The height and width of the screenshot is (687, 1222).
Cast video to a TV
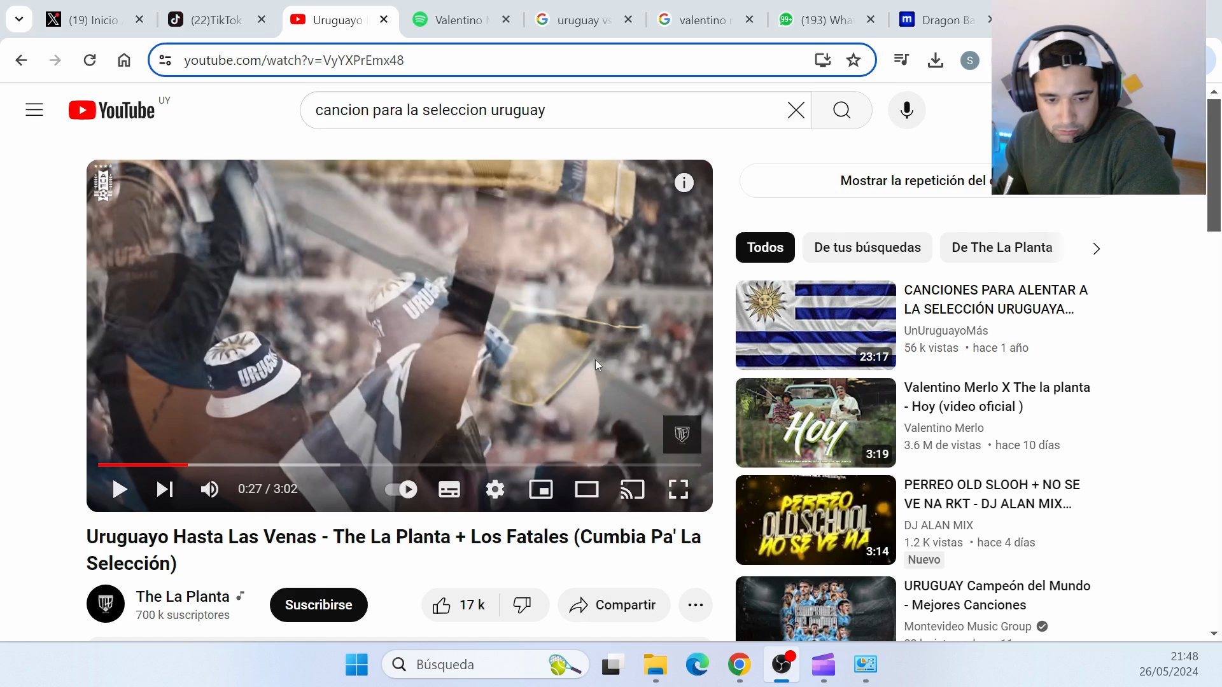633,489
